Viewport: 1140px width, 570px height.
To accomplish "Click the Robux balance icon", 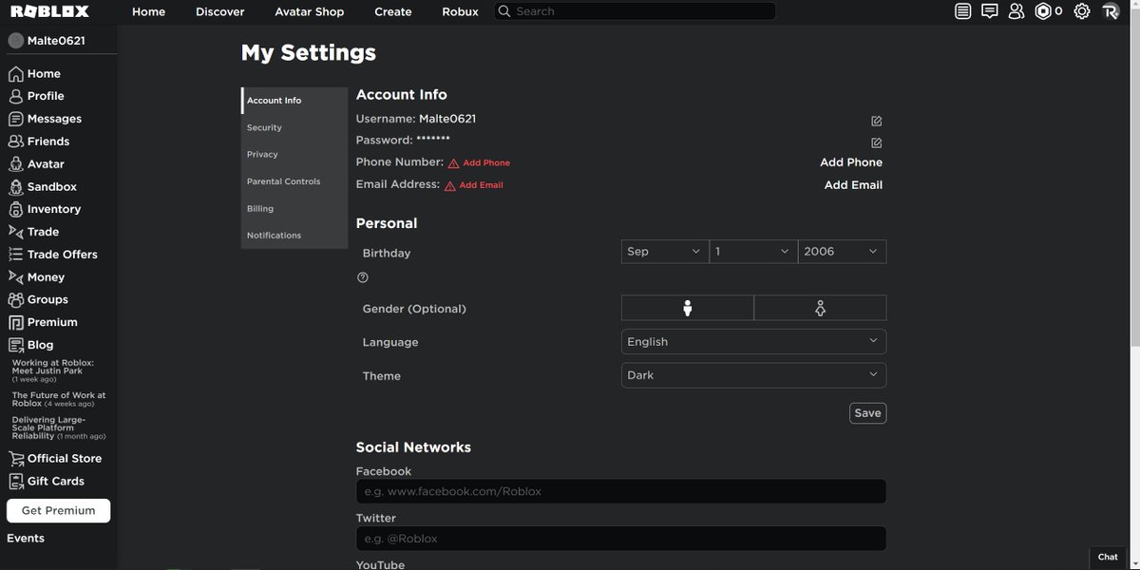I will [1043, 11].
